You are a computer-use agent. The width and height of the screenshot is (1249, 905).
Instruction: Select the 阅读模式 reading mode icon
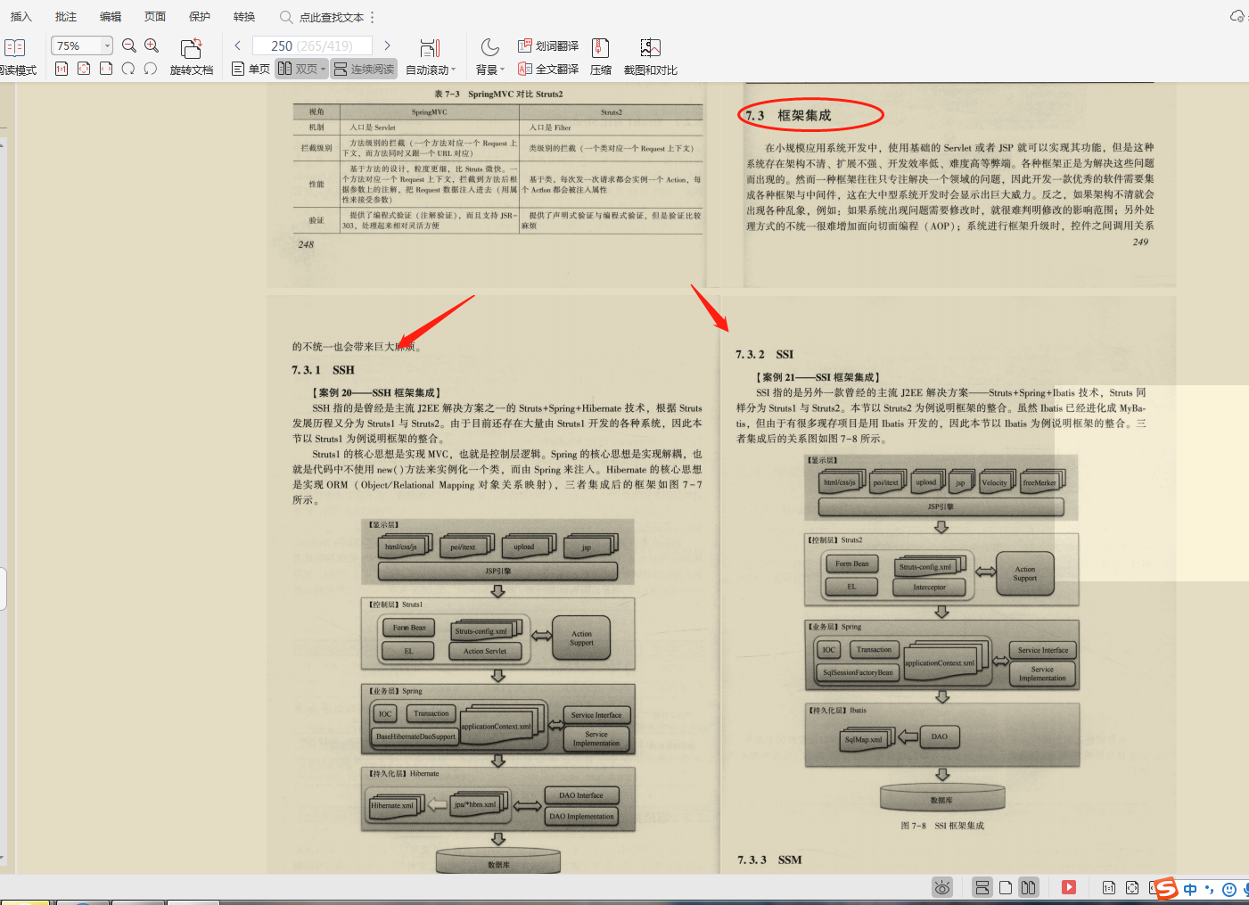(x=15, y=46)
